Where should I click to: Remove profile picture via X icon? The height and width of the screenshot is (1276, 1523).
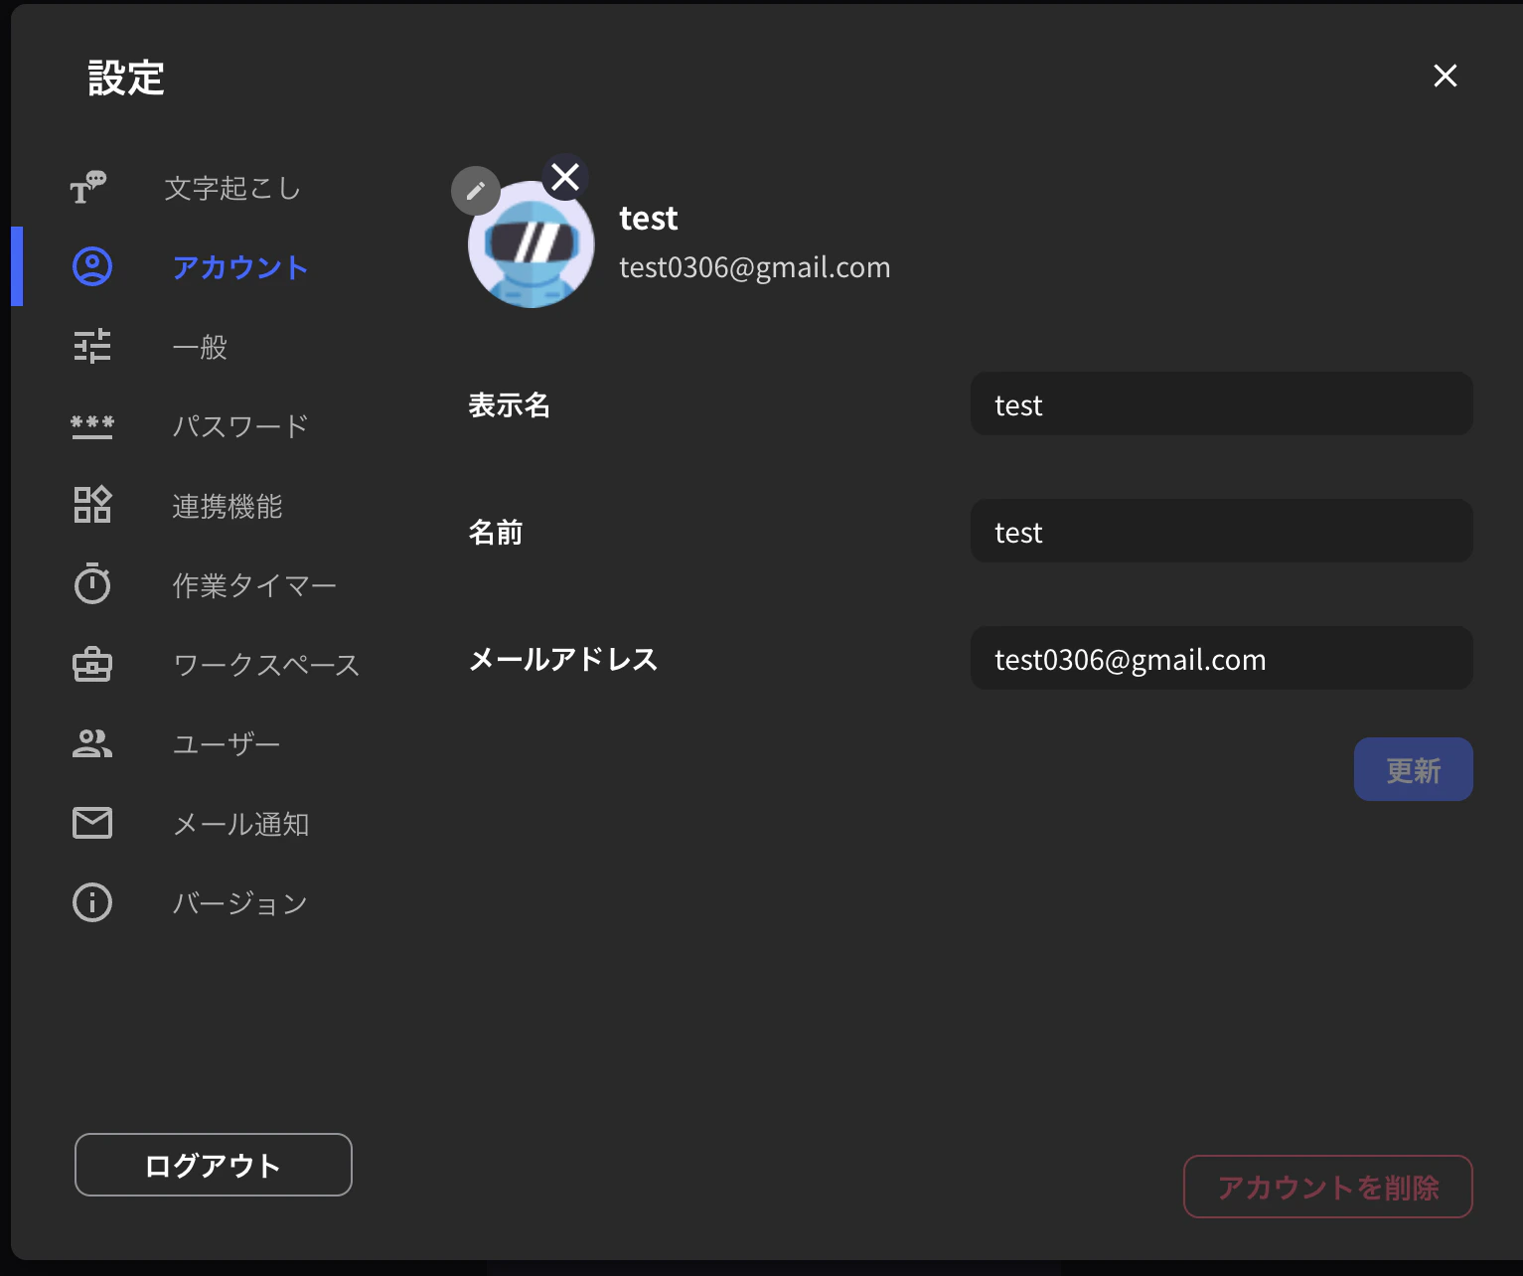[564, 176]
